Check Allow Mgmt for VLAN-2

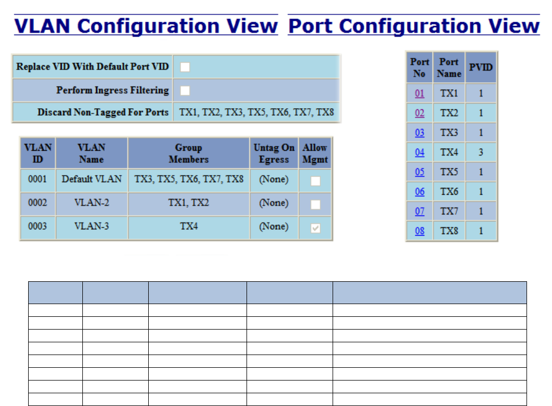pyautogui.click(x=316, y=204)
